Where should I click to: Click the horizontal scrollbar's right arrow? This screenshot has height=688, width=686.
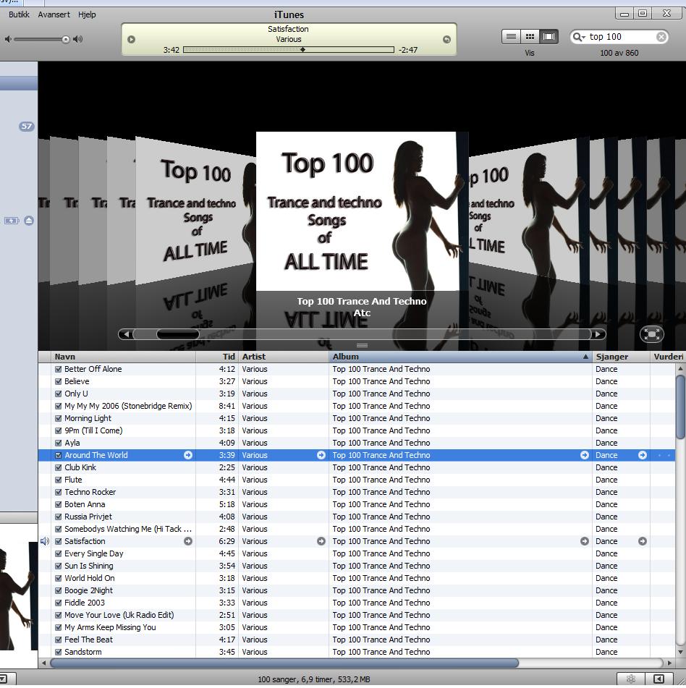click(x=669, y=663)
